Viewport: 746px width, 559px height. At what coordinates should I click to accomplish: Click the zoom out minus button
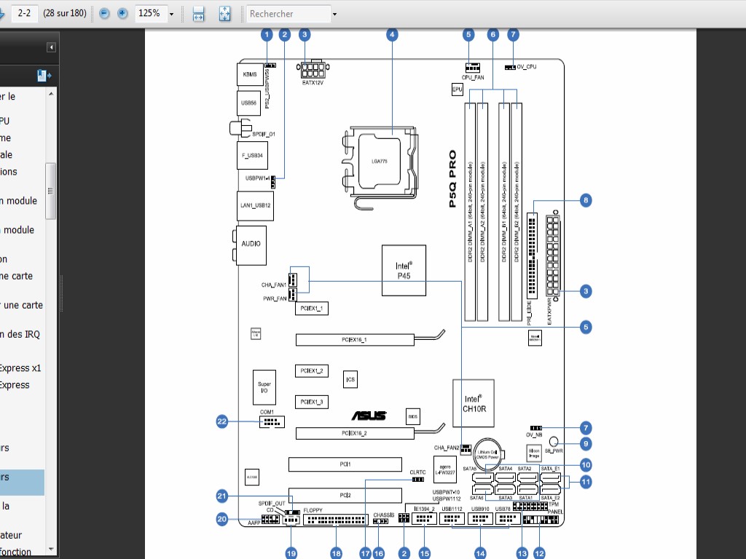click(104, 14)
